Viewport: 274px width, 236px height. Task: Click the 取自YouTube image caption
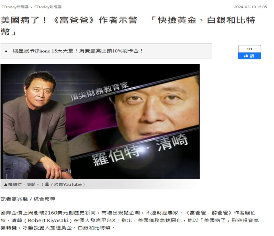tap(69, 185)
